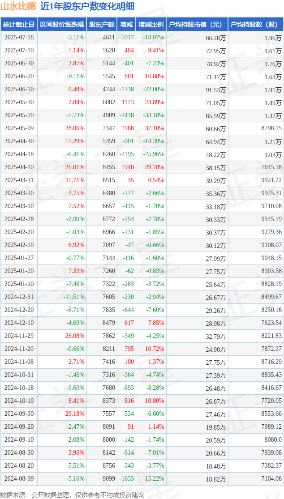The width and height of the screenshot is (284, 499).
Task: Select the 区间股价涨跌幅 column header
Action: click(x=62, y=24)
